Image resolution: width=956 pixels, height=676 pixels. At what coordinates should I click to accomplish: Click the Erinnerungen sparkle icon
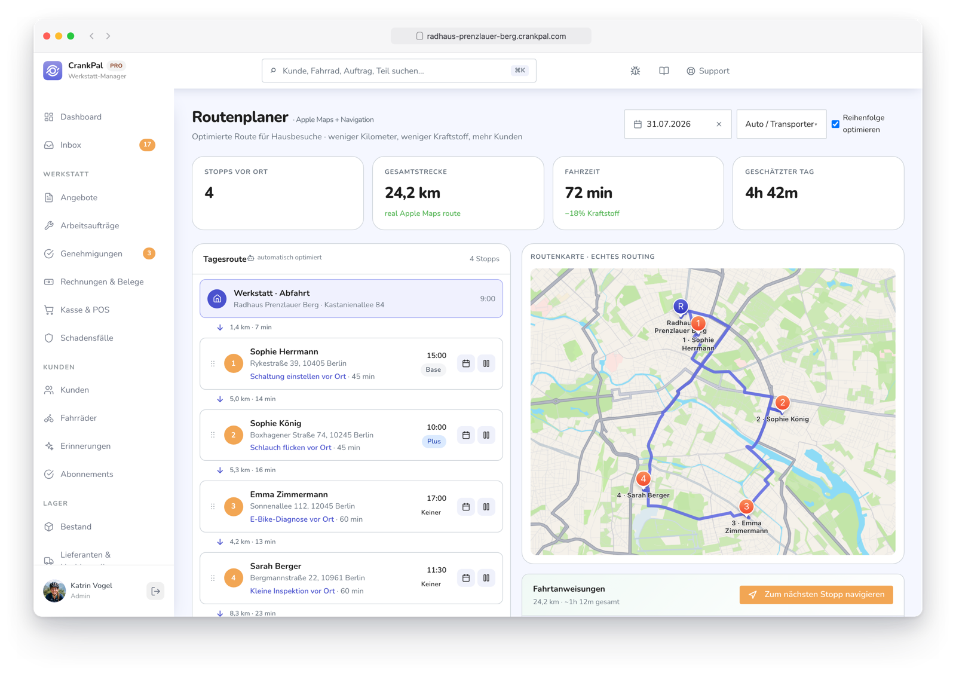click(49, 446)
